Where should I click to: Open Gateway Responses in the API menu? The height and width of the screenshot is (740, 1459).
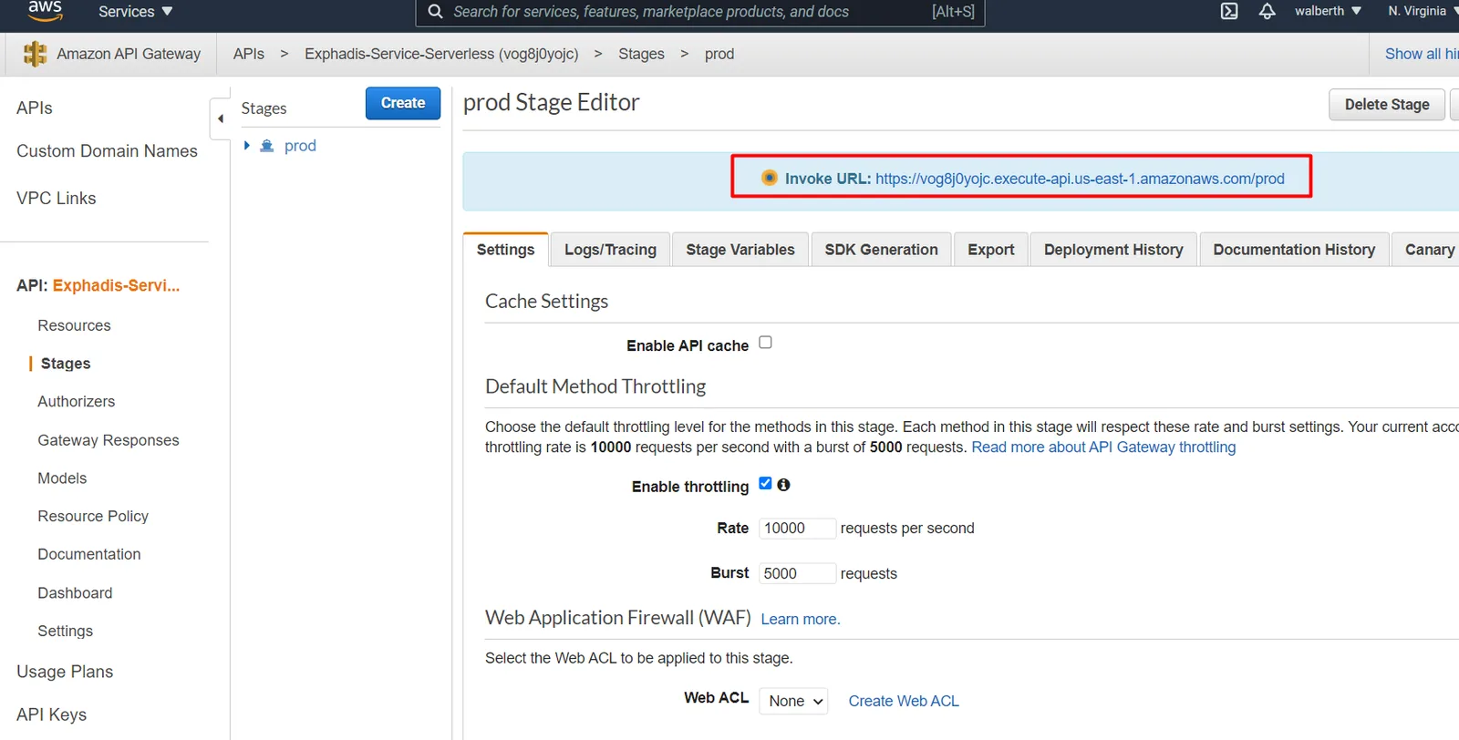coord(109,440)
